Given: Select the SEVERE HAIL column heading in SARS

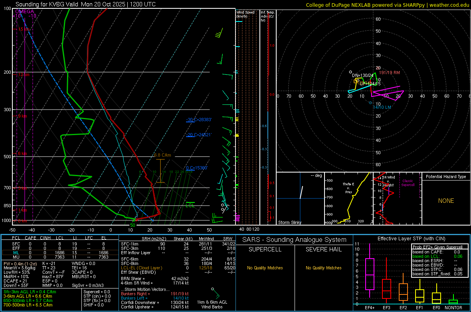Looking at the screenshot, I should 323,249.
